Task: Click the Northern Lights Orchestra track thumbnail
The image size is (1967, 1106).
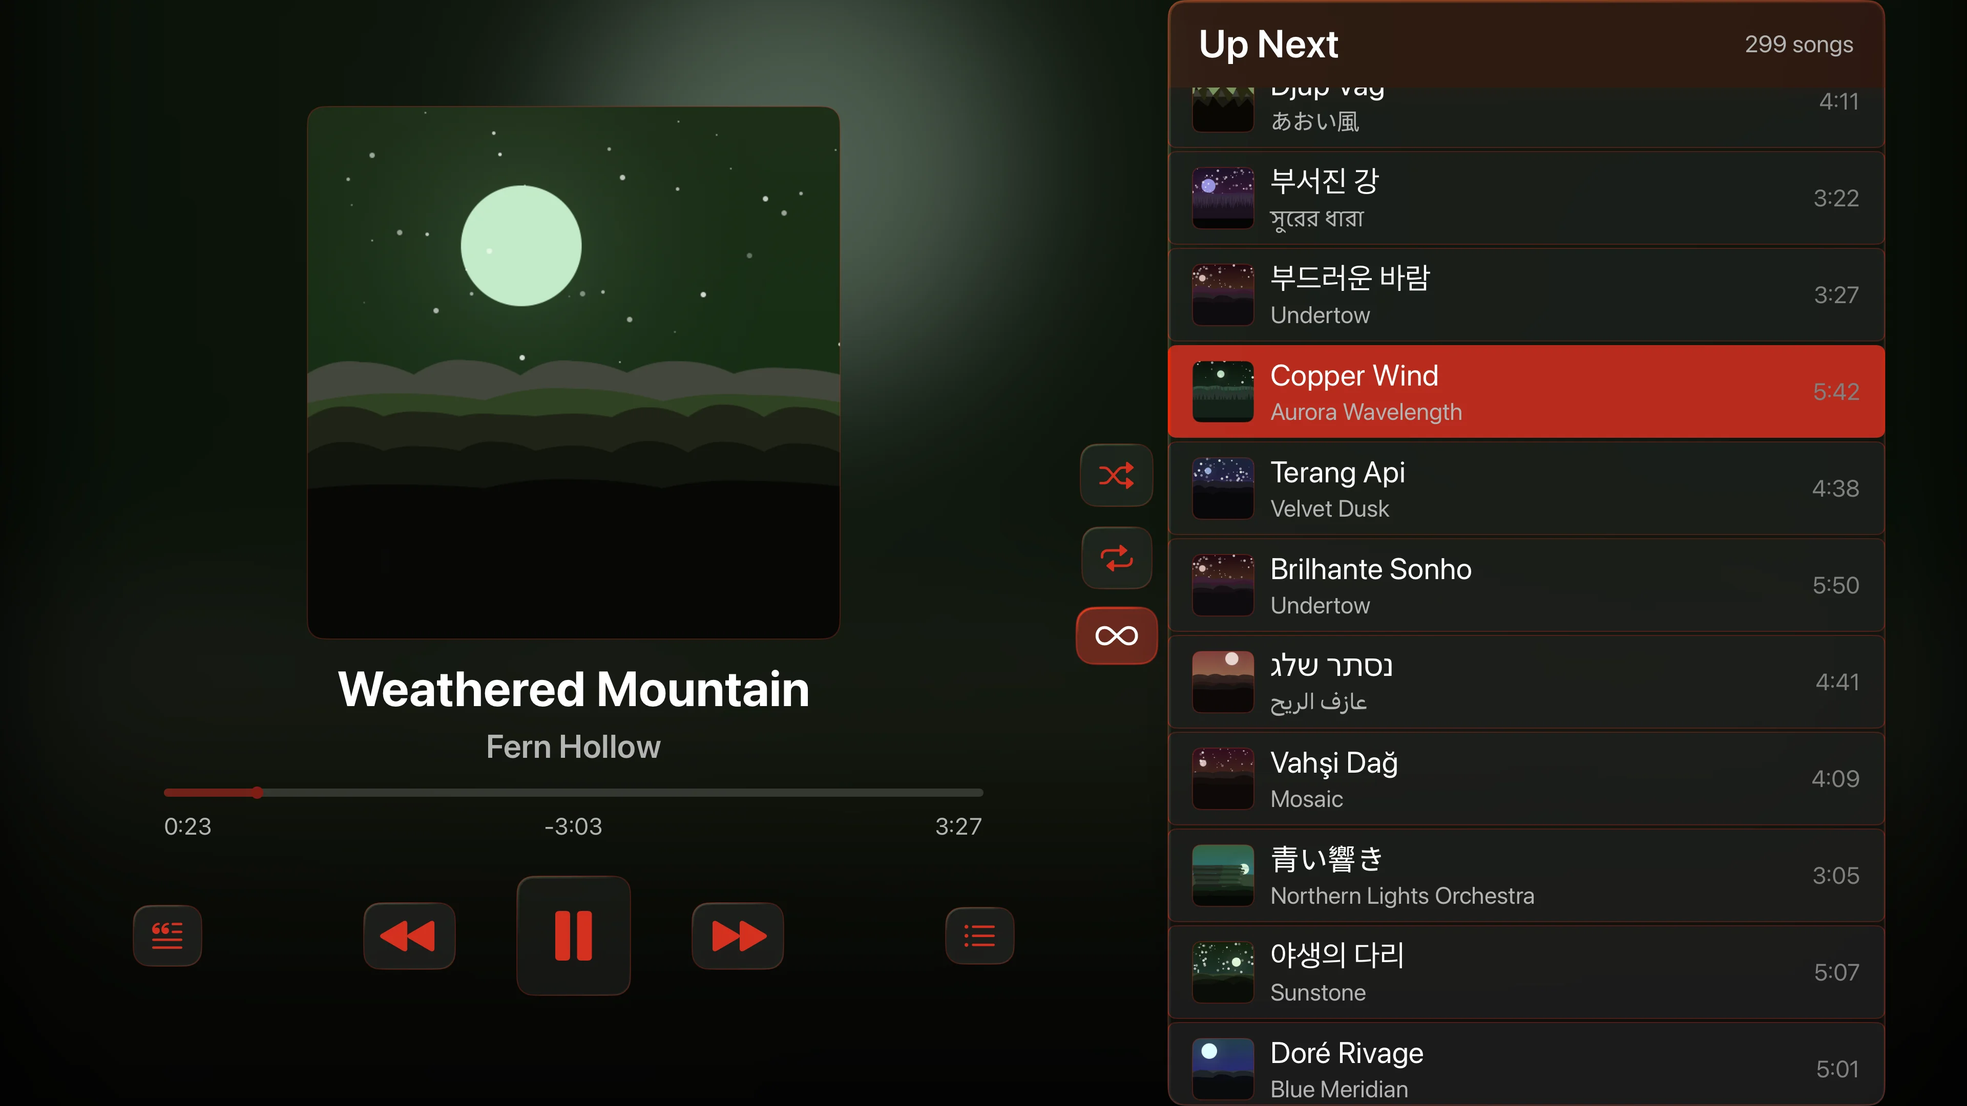Action: click(1223, 876)
